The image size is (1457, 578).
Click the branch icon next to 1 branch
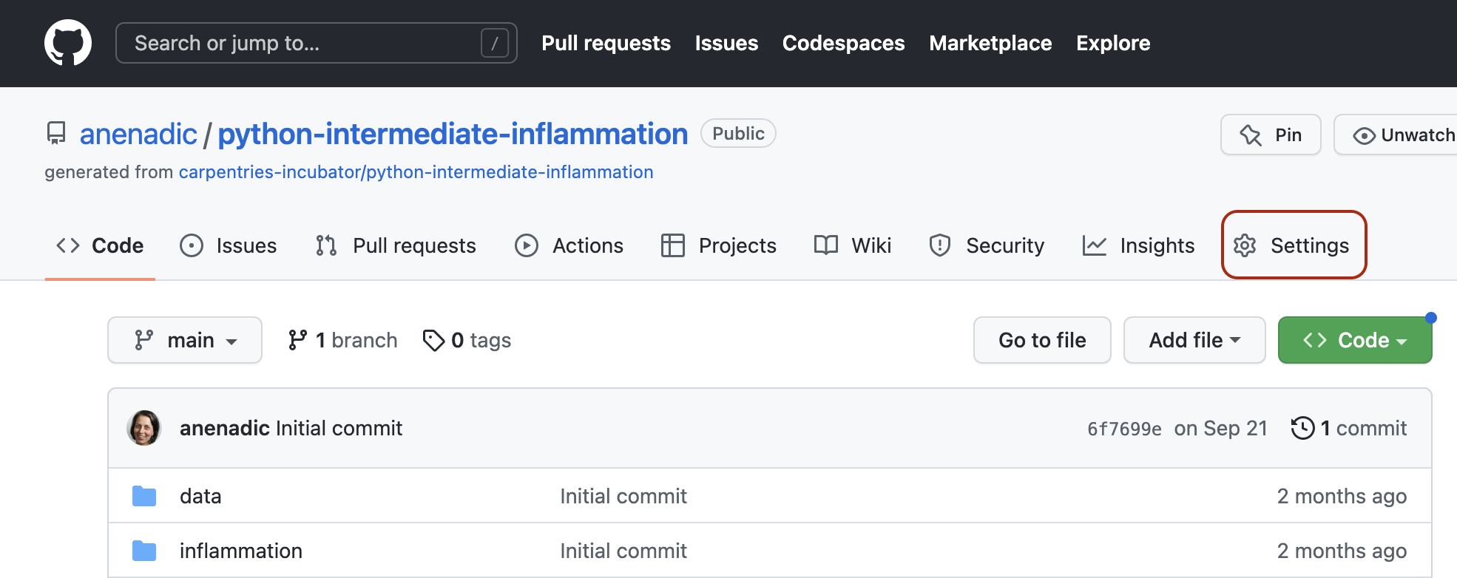click(297, 340)
